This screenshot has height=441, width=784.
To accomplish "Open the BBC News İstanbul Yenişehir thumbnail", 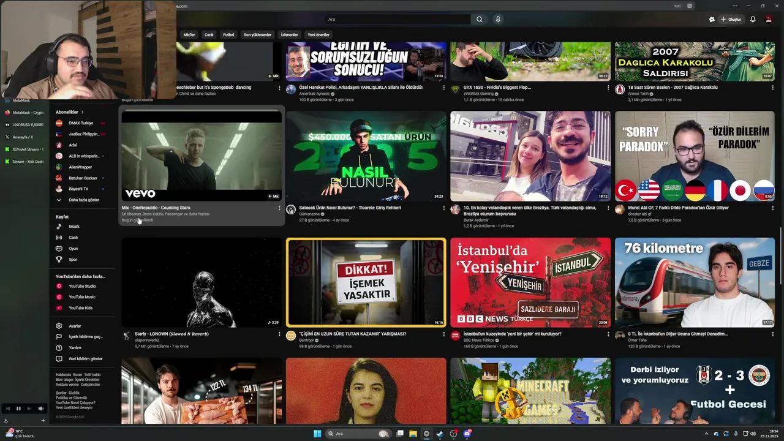I will coord(530,282).
